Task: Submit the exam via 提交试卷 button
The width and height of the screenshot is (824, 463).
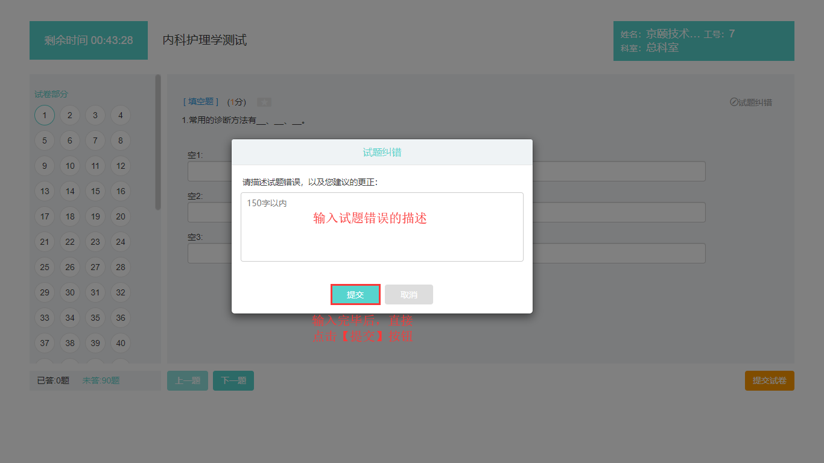Action: coord(769,380)
